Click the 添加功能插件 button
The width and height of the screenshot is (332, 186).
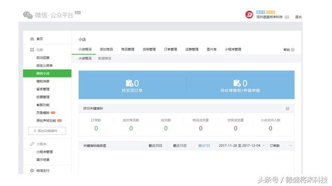pos(47,131)
